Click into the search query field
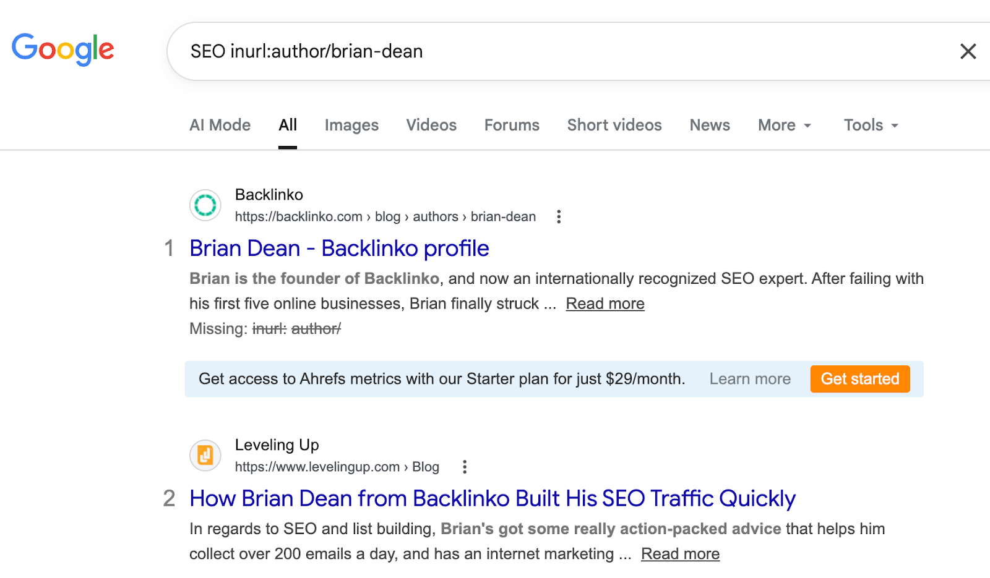 tap(557, 51)
